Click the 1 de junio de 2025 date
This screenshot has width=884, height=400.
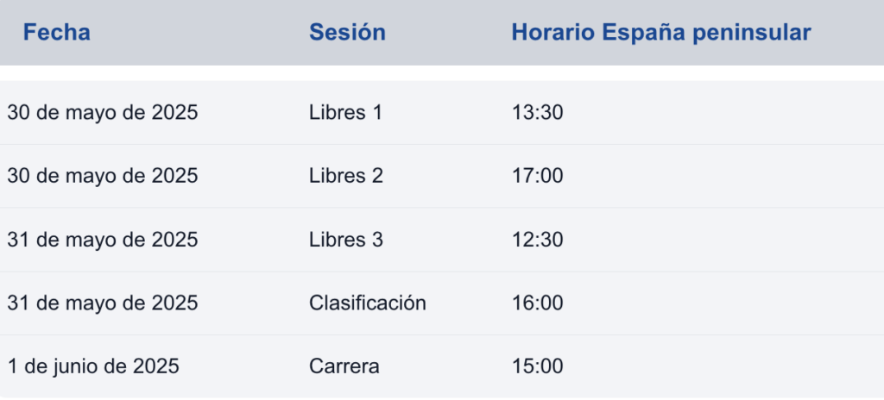(93, 366)
